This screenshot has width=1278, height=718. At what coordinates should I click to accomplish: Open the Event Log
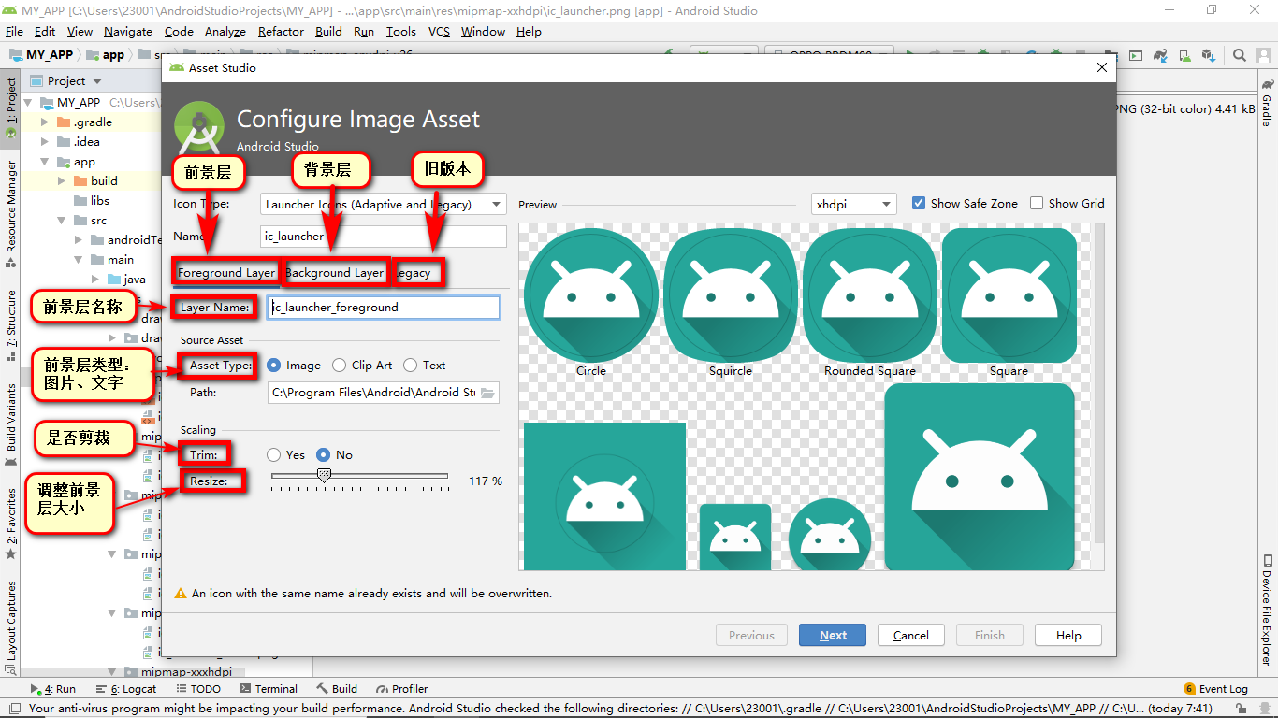[1216, 689]
